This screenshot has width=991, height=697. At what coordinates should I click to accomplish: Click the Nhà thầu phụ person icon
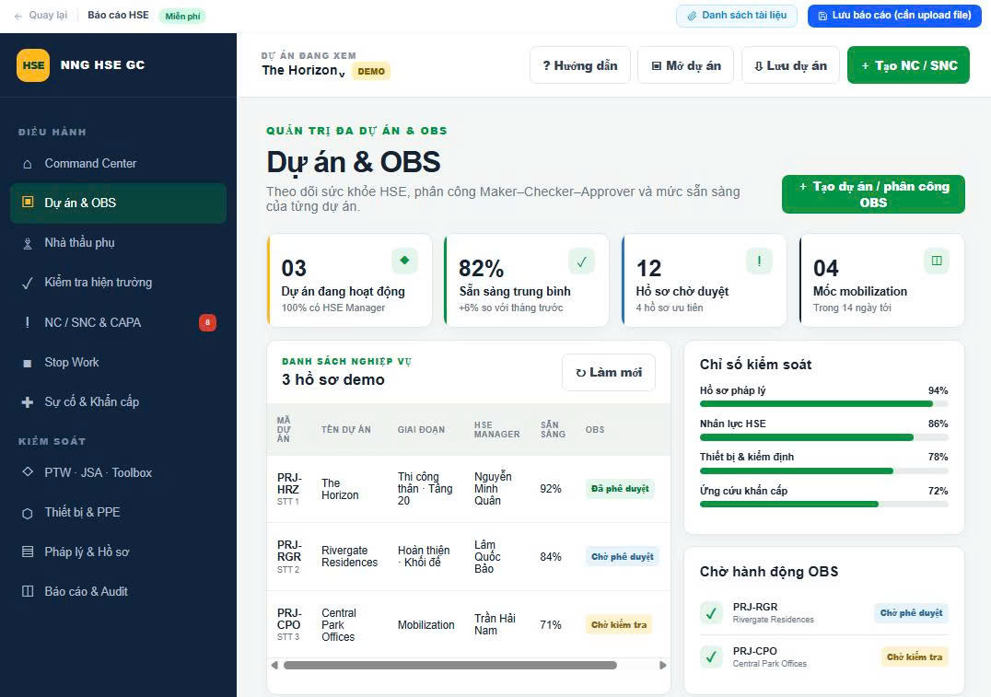(28, 243)
